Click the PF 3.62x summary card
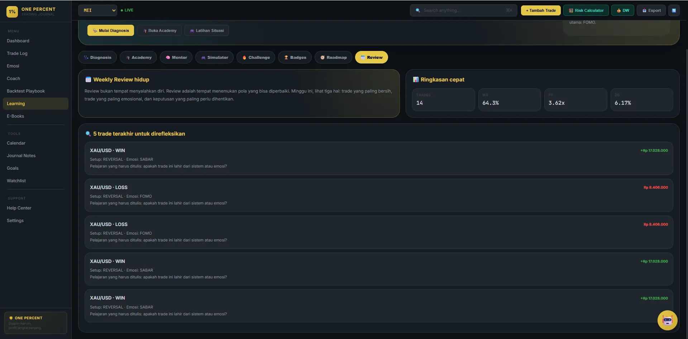The image size is (688, 339). coord(575,100)
